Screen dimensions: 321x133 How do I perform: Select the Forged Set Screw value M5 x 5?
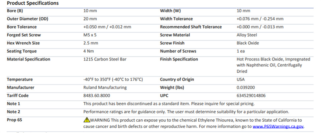click(x=90, y=35)
